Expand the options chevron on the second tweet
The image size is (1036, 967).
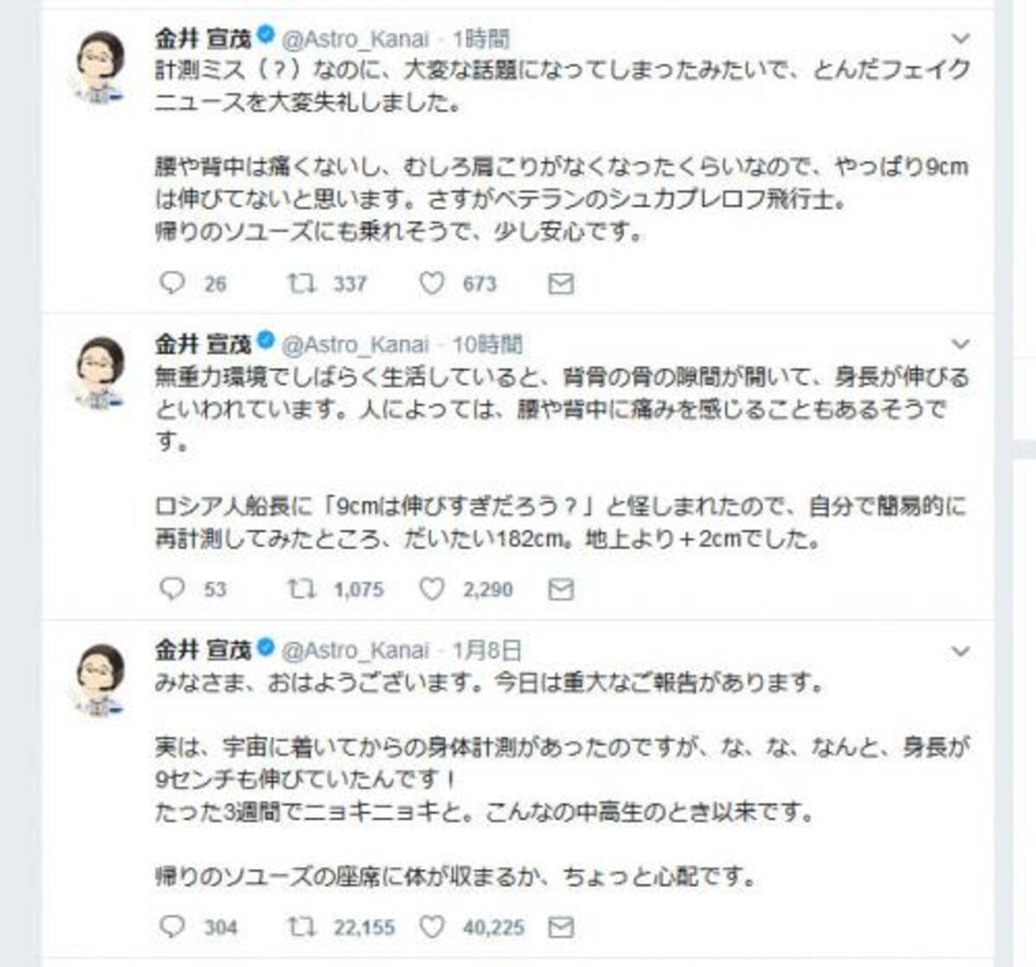pos(958,342)
